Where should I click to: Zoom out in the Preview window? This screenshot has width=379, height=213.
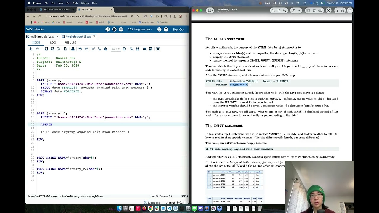pyautogui.click(x=273, y=10)
